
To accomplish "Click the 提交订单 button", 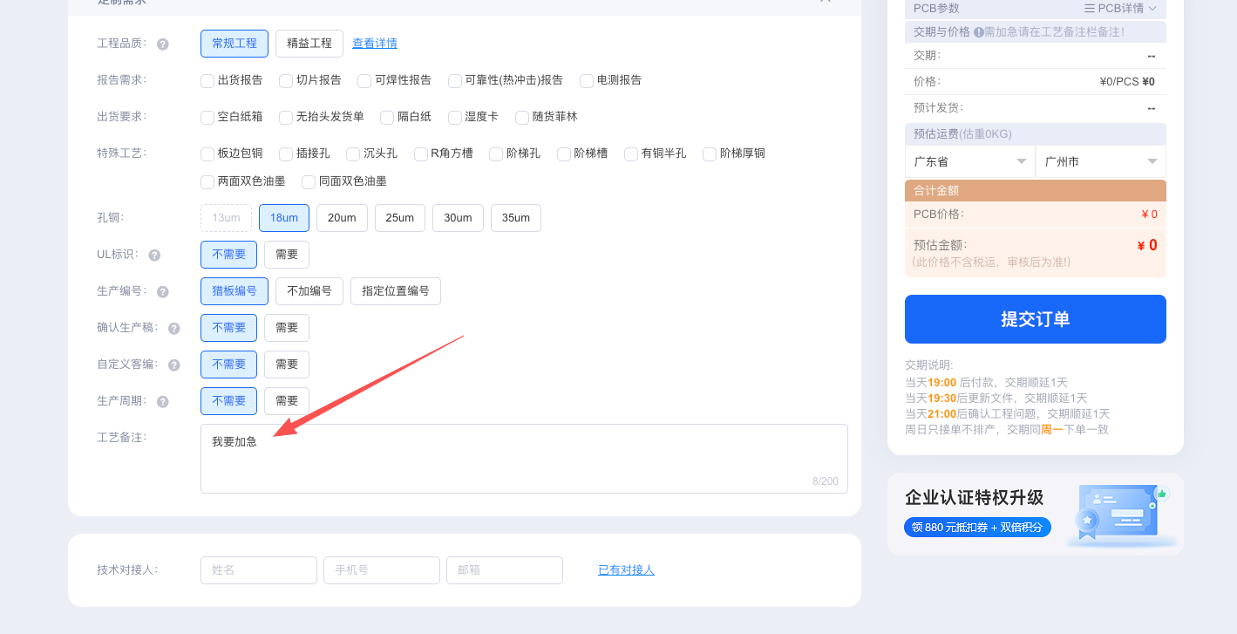I will 1035,319.
